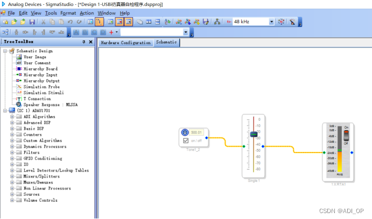Expand the Volume Controls folder

point(12,200)
